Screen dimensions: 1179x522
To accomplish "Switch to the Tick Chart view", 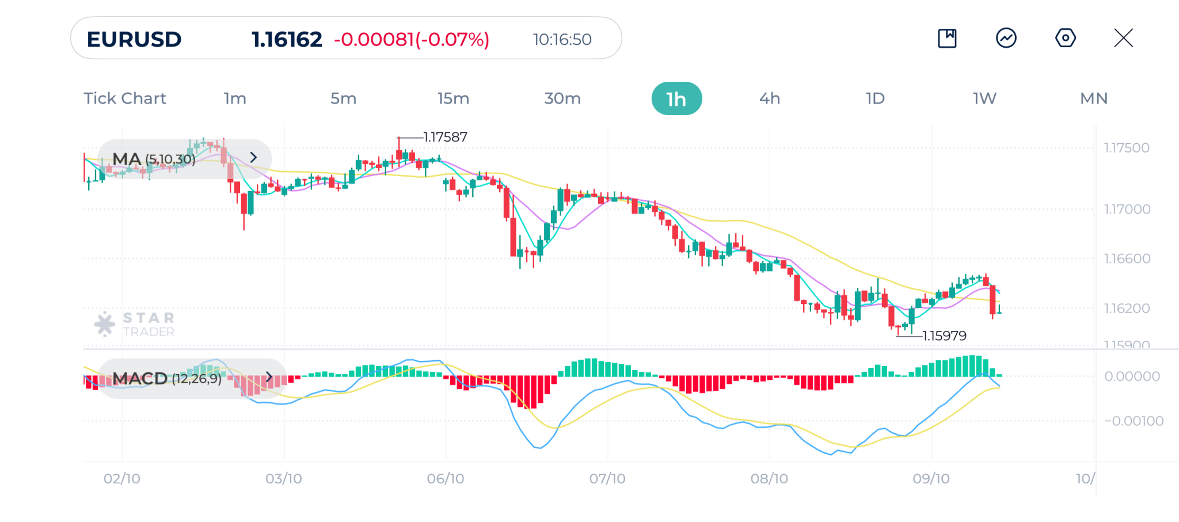I will point(124,98).
